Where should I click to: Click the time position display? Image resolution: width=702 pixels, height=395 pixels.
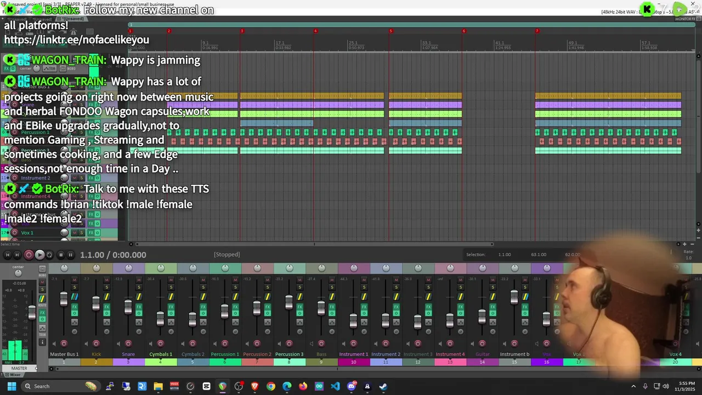113,255
